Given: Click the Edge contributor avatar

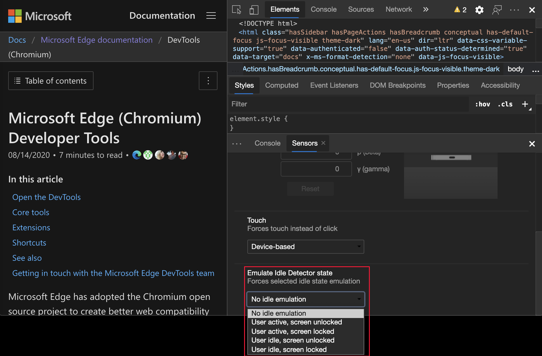Looking at the screenshot, I should tap(137, 155).
